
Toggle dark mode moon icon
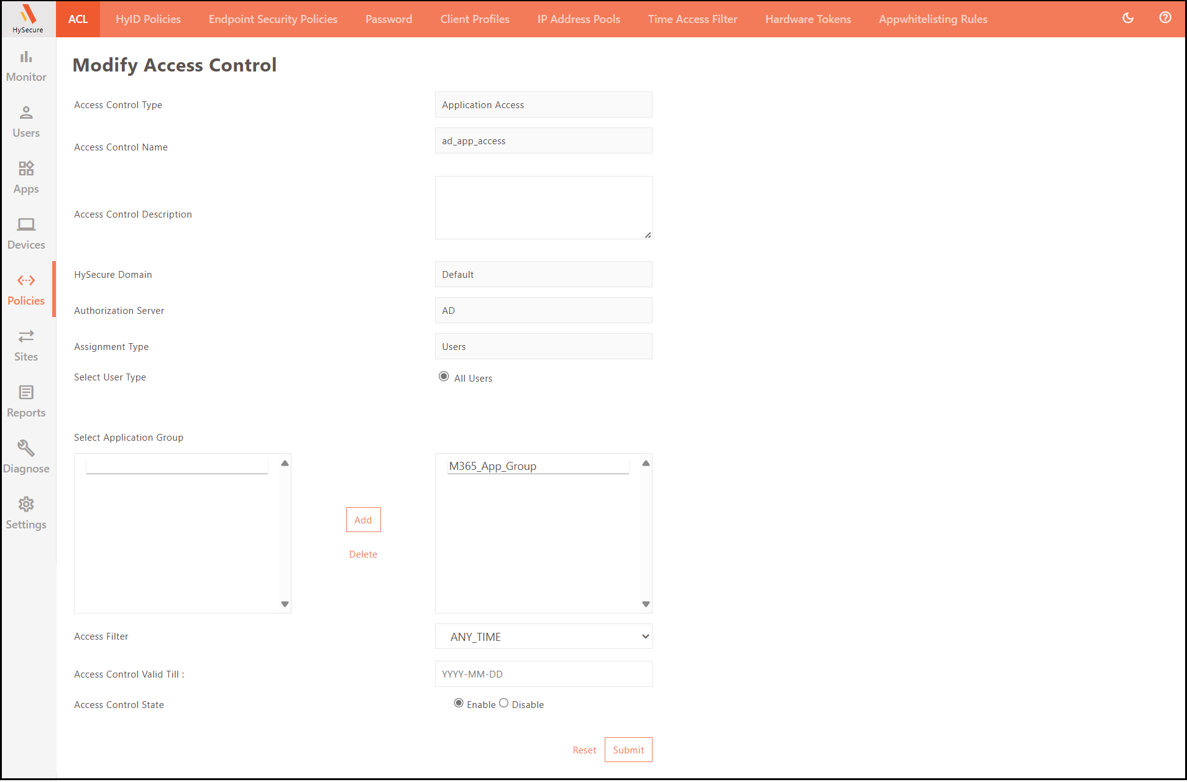pos(1128,18)
